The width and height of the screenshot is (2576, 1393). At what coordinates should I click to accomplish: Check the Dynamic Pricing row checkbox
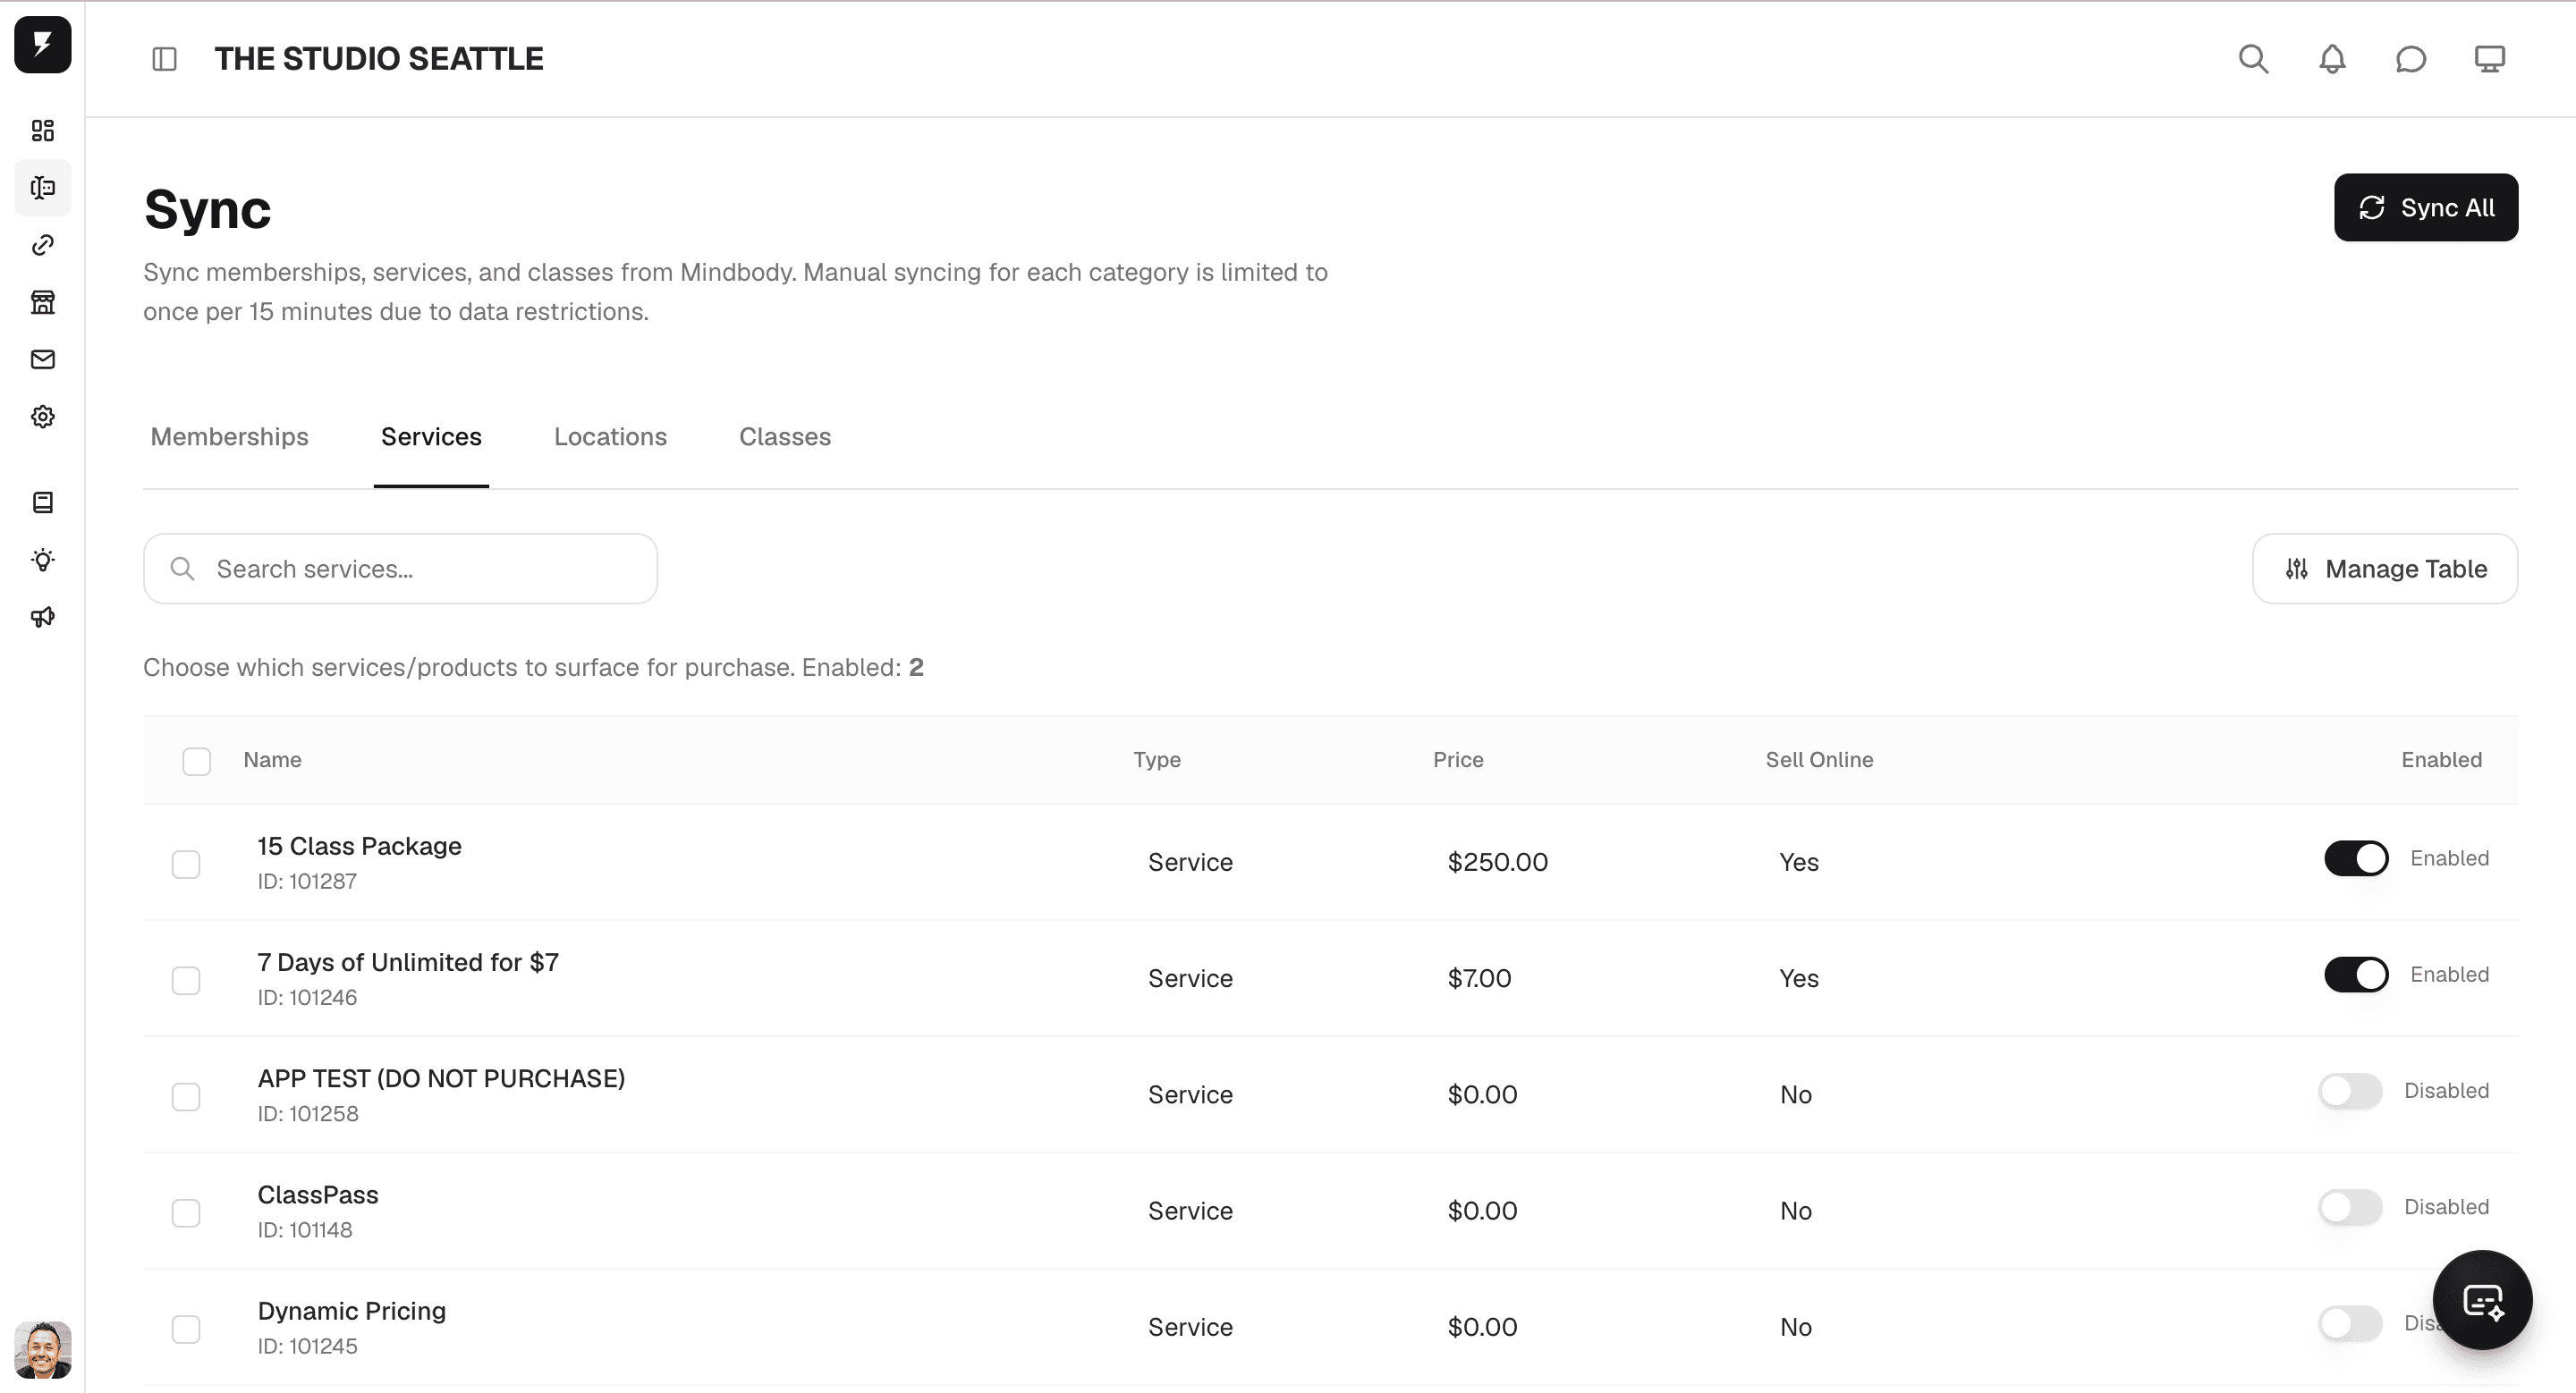[186, 1329]
